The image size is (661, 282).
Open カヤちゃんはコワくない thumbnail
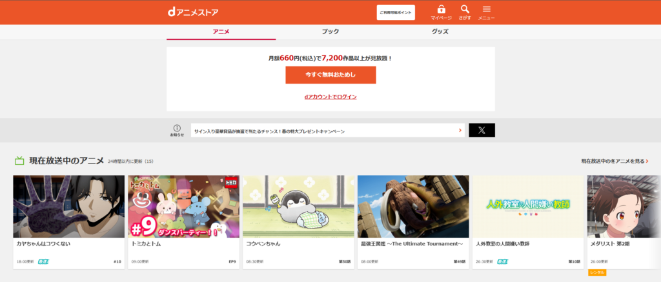(68, 206)
